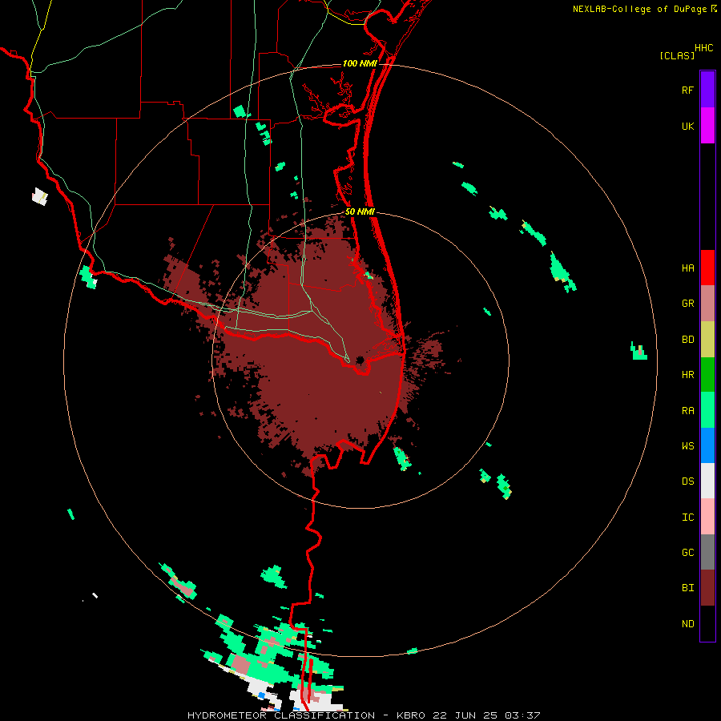Image resolution: width=721 pixels, height=721 pixels.
Task: Click the IC light pink legend swatch
Action: coord(707,517)
